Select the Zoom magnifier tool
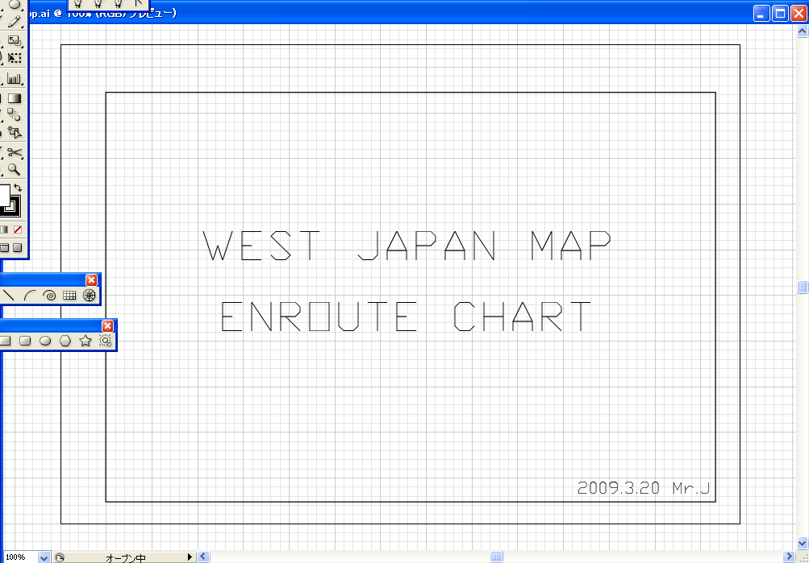Viewport: 809px width, 563px height. (x=15, y=169)
